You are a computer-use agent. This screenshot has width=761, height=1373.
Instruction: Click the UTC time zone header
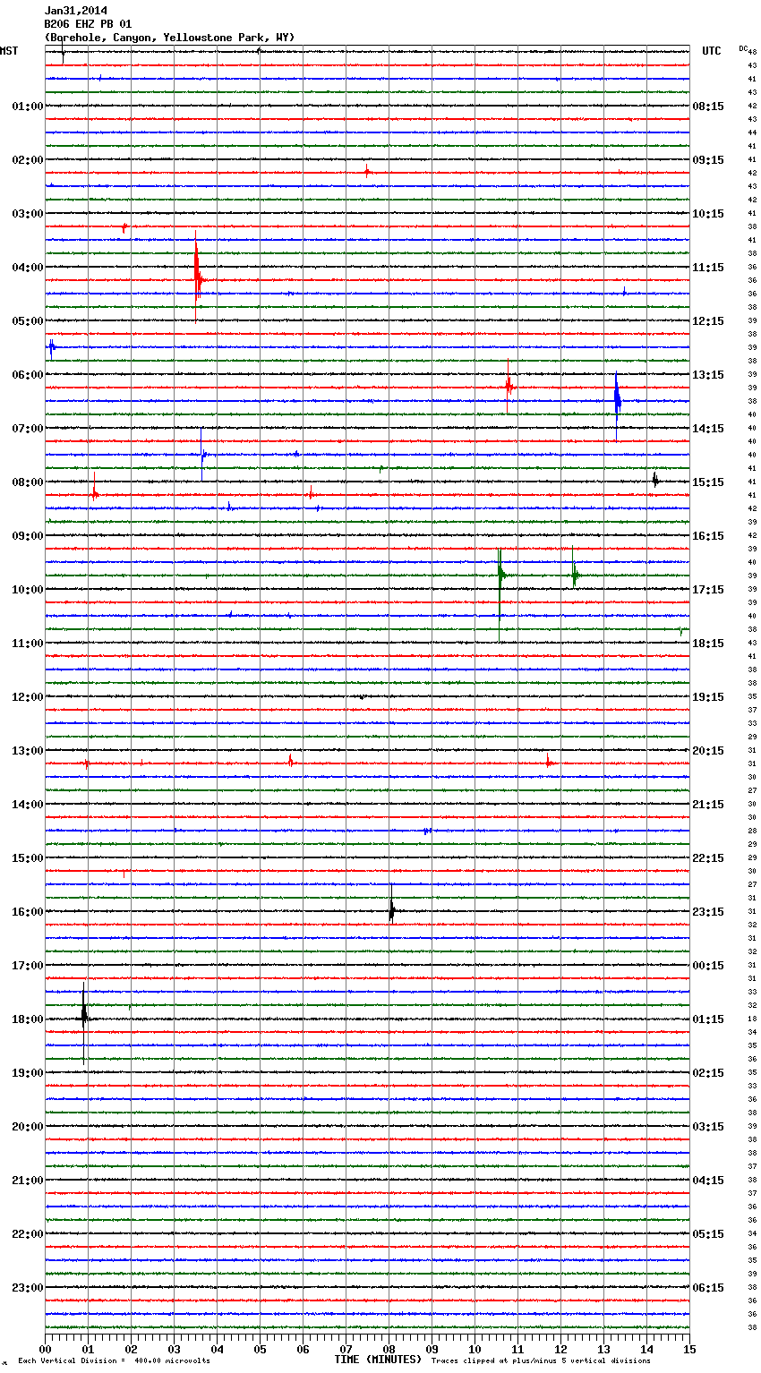[712, 51]
